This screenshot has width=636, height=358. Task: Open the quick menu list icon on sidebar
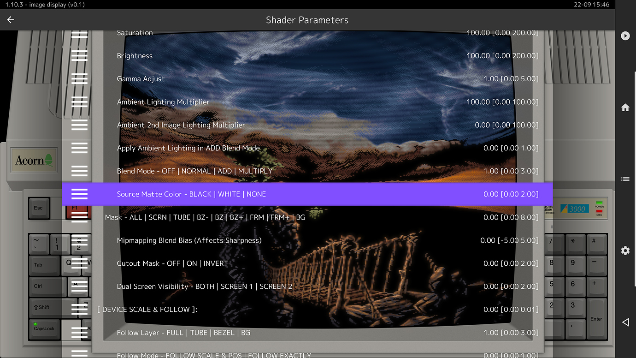[625, 179]
